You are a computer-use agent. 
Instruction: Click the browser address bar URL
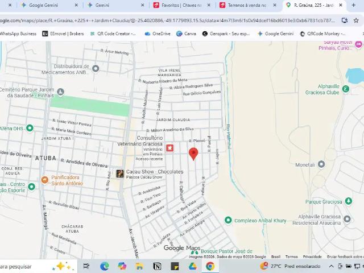click(171, 20)
